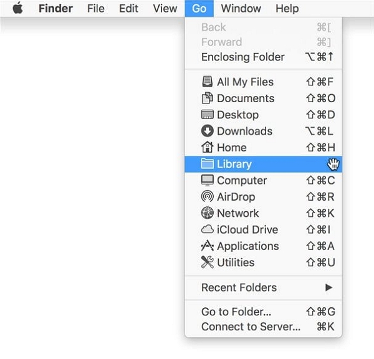374x359 pixels.
Task: Open the Apple menu logo
Action: click(18, 8)
